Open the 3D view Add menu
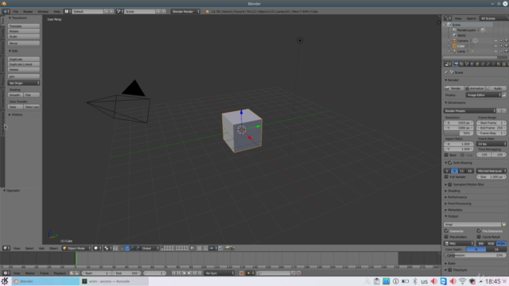 click(41, 249)
